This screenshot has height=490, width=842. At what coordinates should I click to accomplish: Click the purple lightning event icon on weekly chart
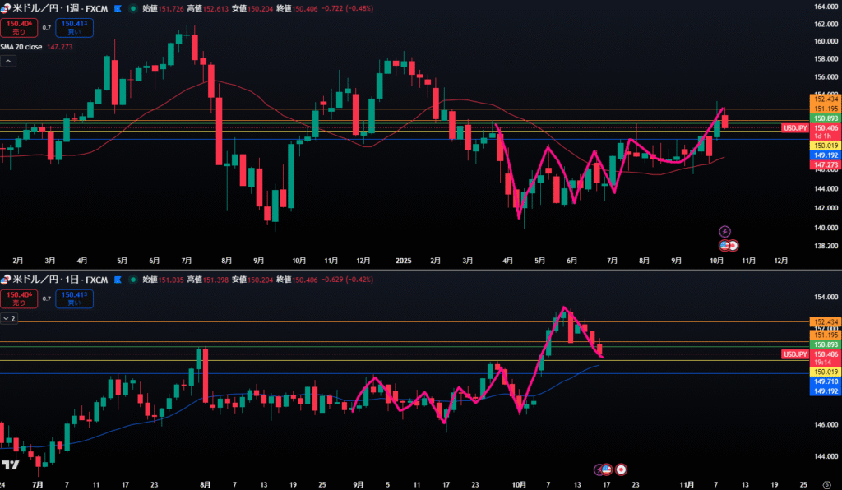[725, 232]
